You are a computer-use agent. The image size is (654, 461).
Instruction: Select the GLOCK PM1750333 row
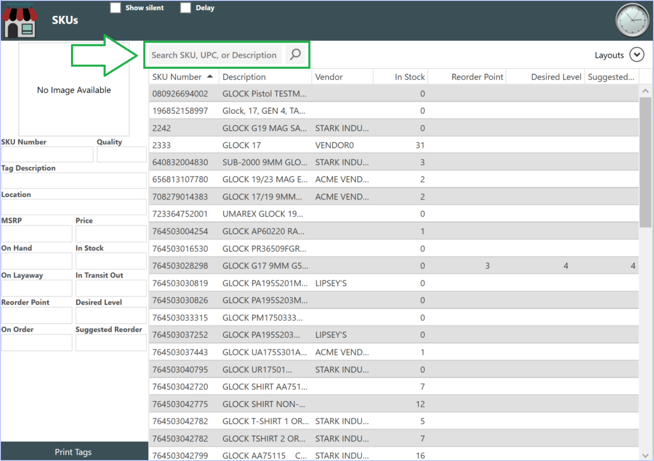(394, 318)
